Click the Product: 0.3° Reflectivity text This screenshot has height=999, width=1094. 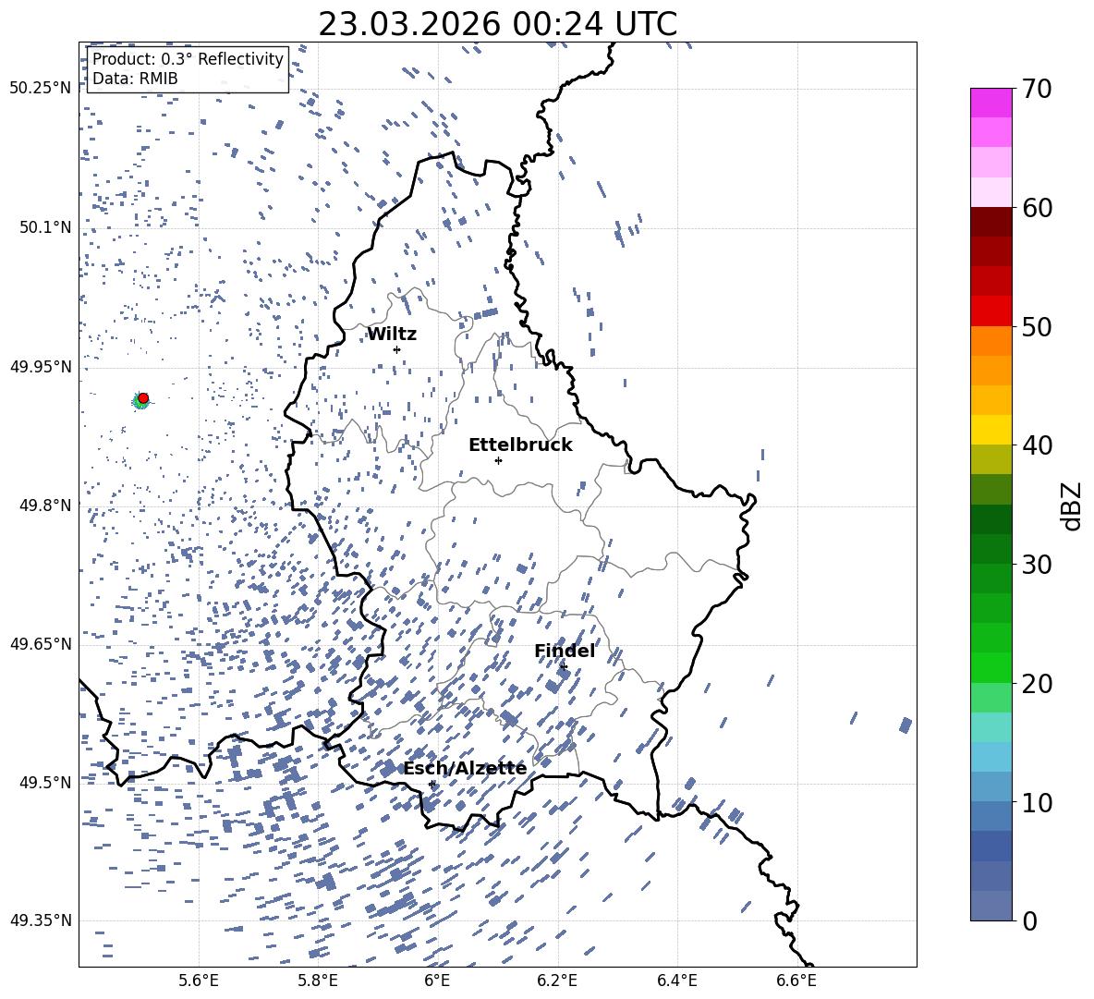(x=188, y=60)
